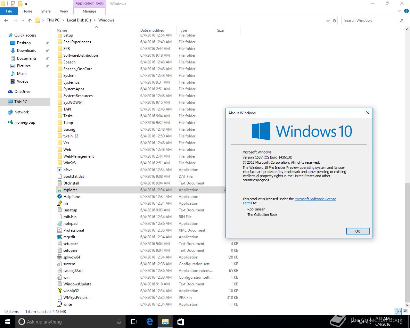Open Downloads in Quick access

tap(26, 51)
